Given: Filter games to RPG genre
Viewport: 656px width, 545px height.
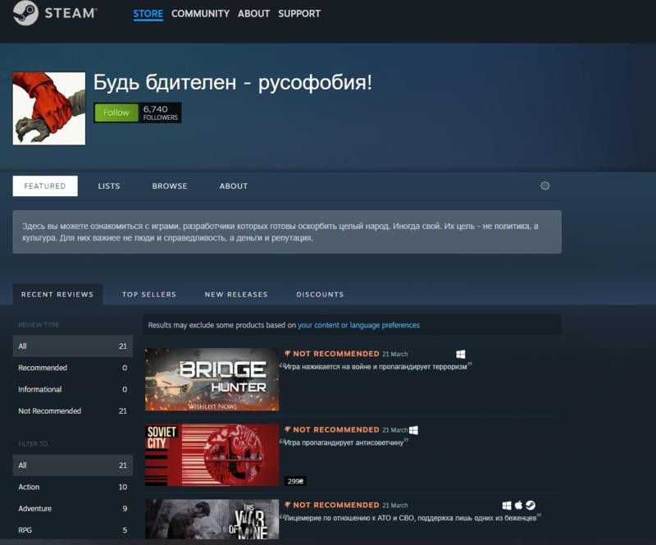Looking at the screenshot, I should (x=73, y=530).
